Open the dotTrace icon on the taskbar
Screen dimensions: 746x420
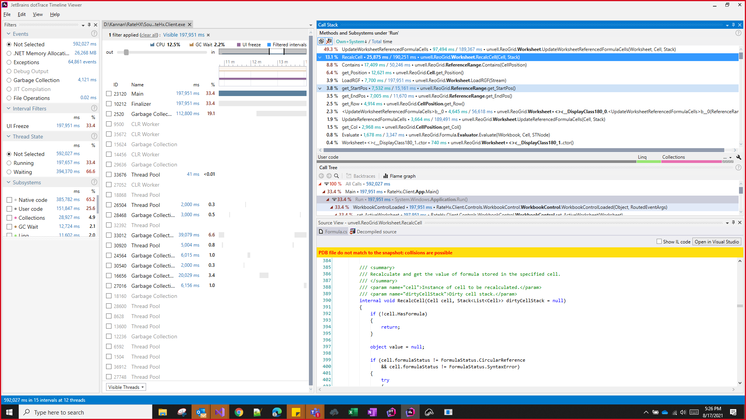point(391,412)
